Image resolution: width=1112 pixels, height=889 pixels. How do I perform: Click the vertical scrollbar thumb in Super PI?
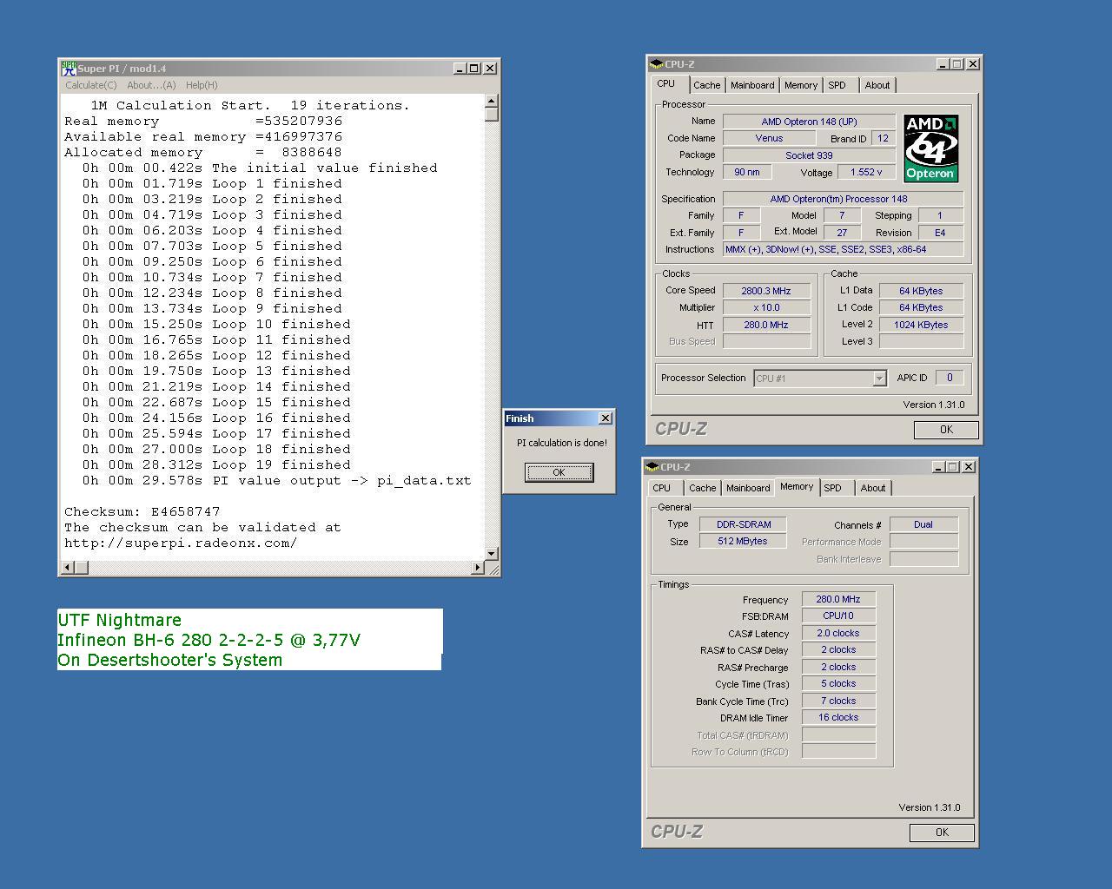492,115
